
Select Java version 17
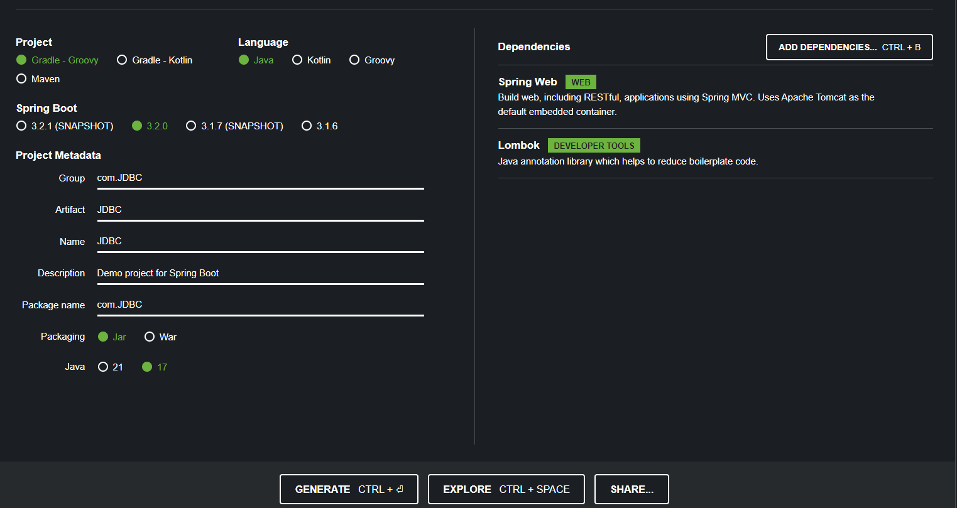[155, 367]
